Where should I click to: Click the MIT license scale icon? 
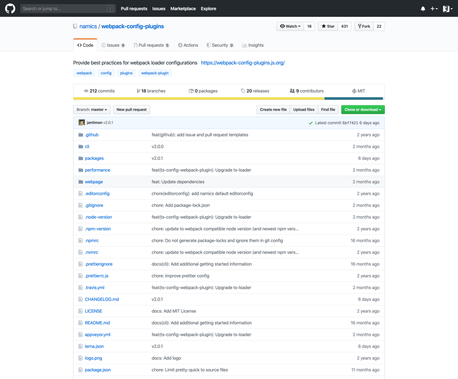pos(354,91)
